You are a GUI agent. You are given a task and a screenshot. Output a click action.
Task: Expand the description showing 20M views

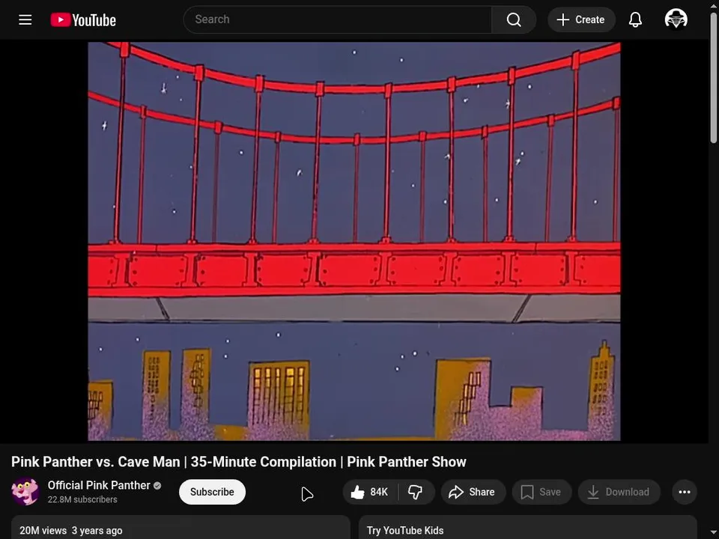(180, 528)
